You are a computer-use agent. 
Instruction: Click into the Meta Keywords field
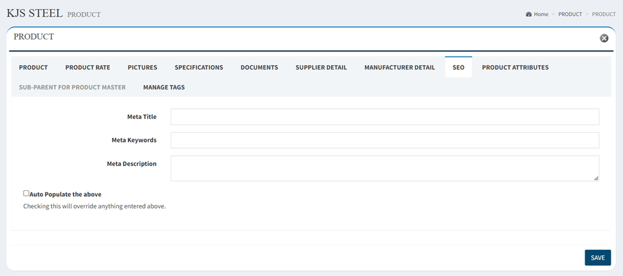point(385,140)
